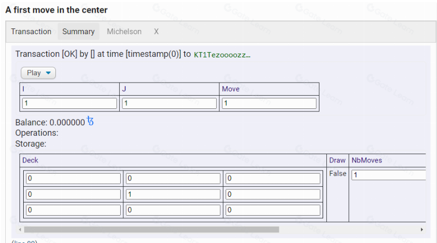Click the Deck column header
Screen dimensions: 437x243
30,160
